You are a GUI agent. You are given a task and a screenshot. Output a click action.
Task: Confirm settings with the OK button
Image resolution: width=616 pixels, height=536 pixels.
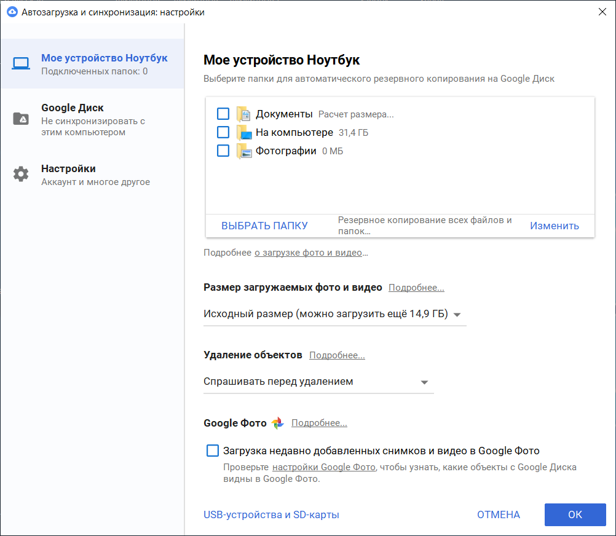[575, 515]
